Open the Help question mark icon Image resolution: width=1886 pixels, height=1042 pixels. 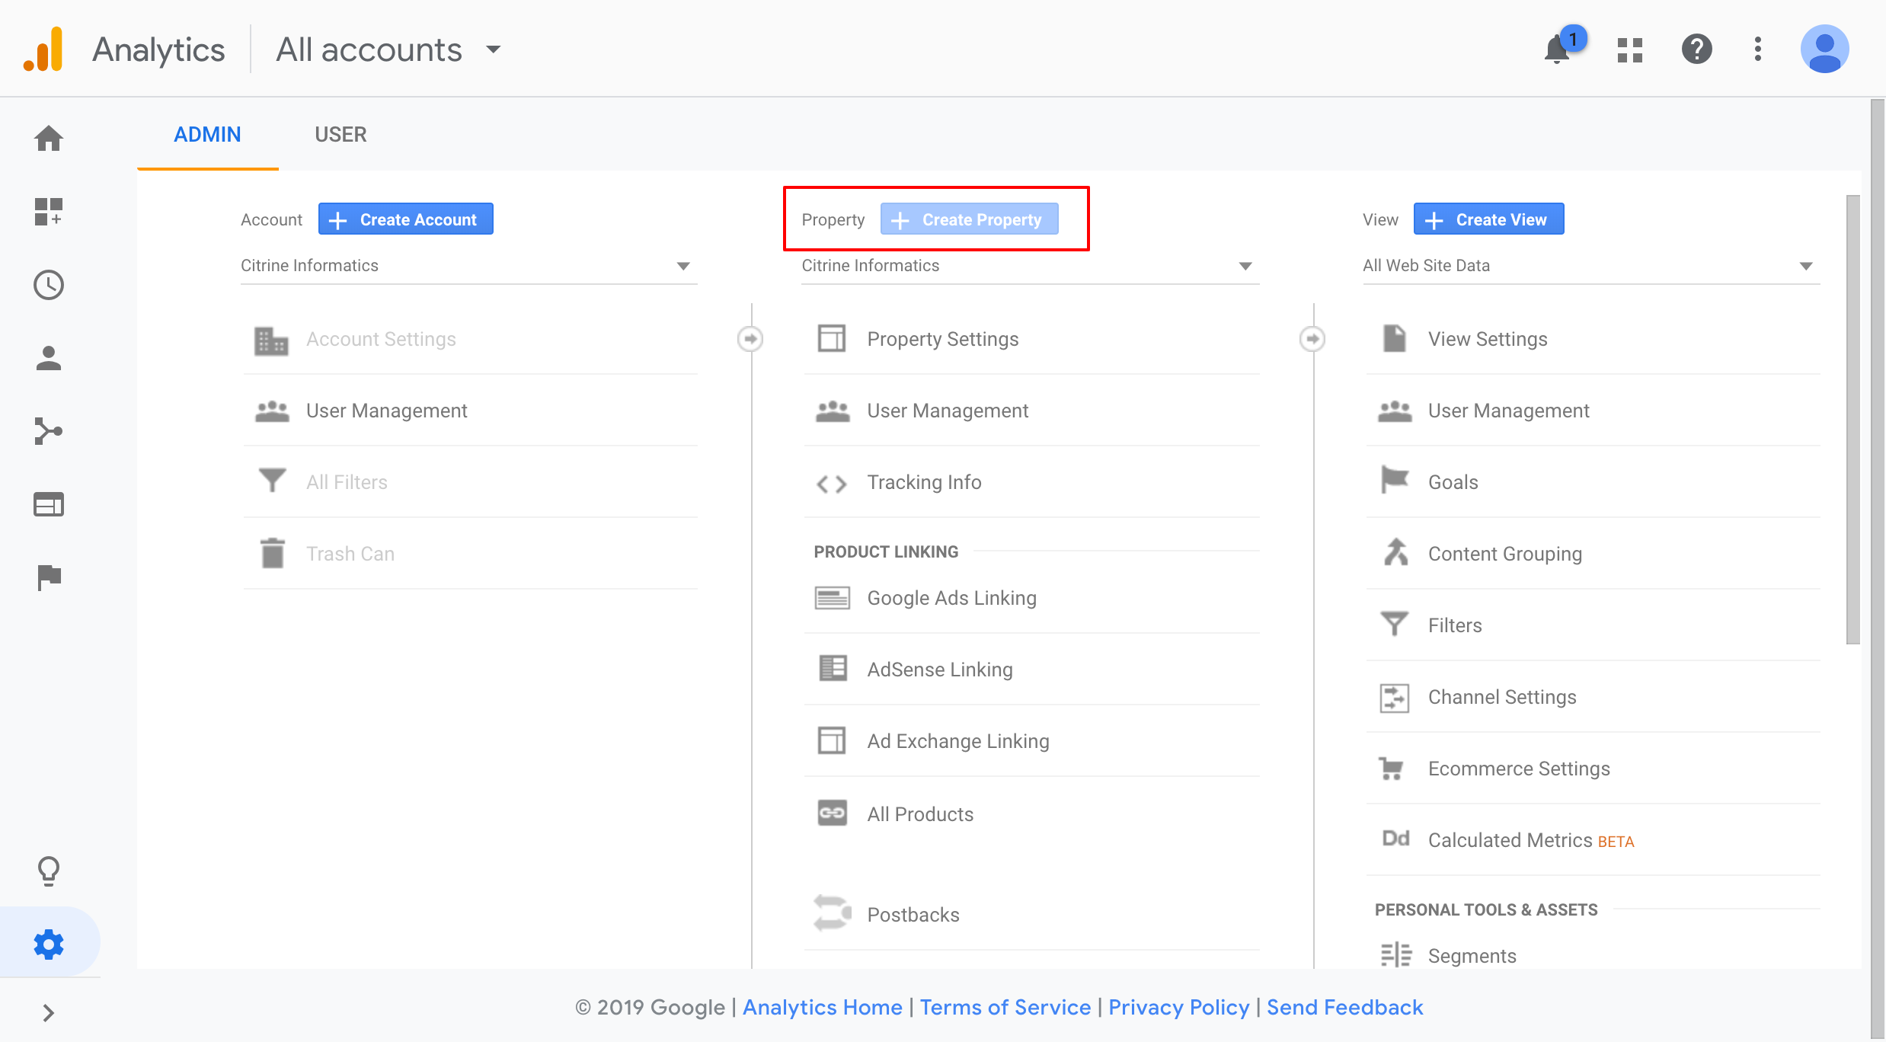[1697, 50]
